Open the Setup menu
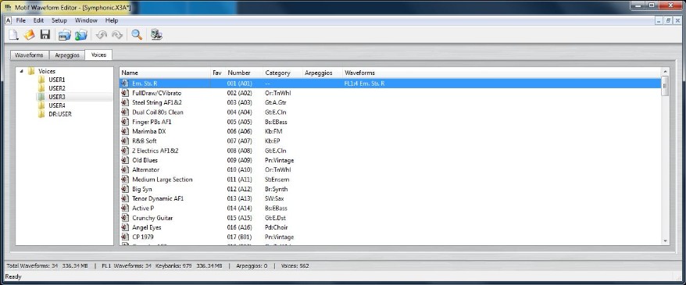The height and width of the screenshot is (285, 686). pyautogui.click(x=59, y=20)
